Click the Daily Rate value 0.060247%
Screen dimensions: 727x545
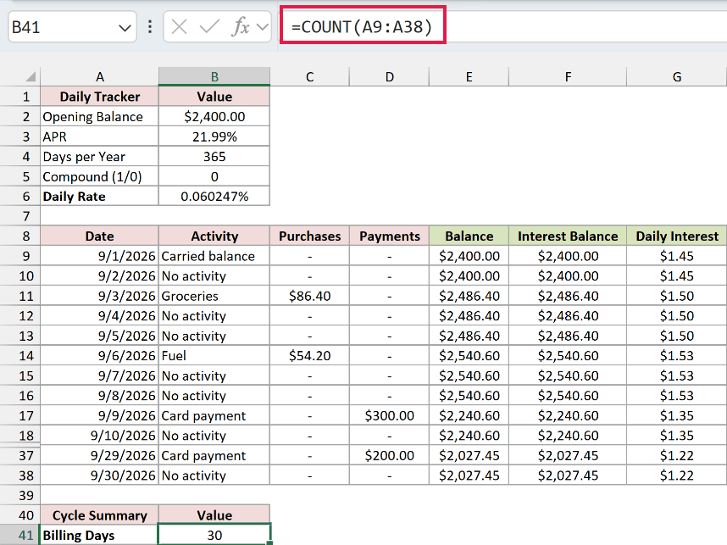[214, 196]
